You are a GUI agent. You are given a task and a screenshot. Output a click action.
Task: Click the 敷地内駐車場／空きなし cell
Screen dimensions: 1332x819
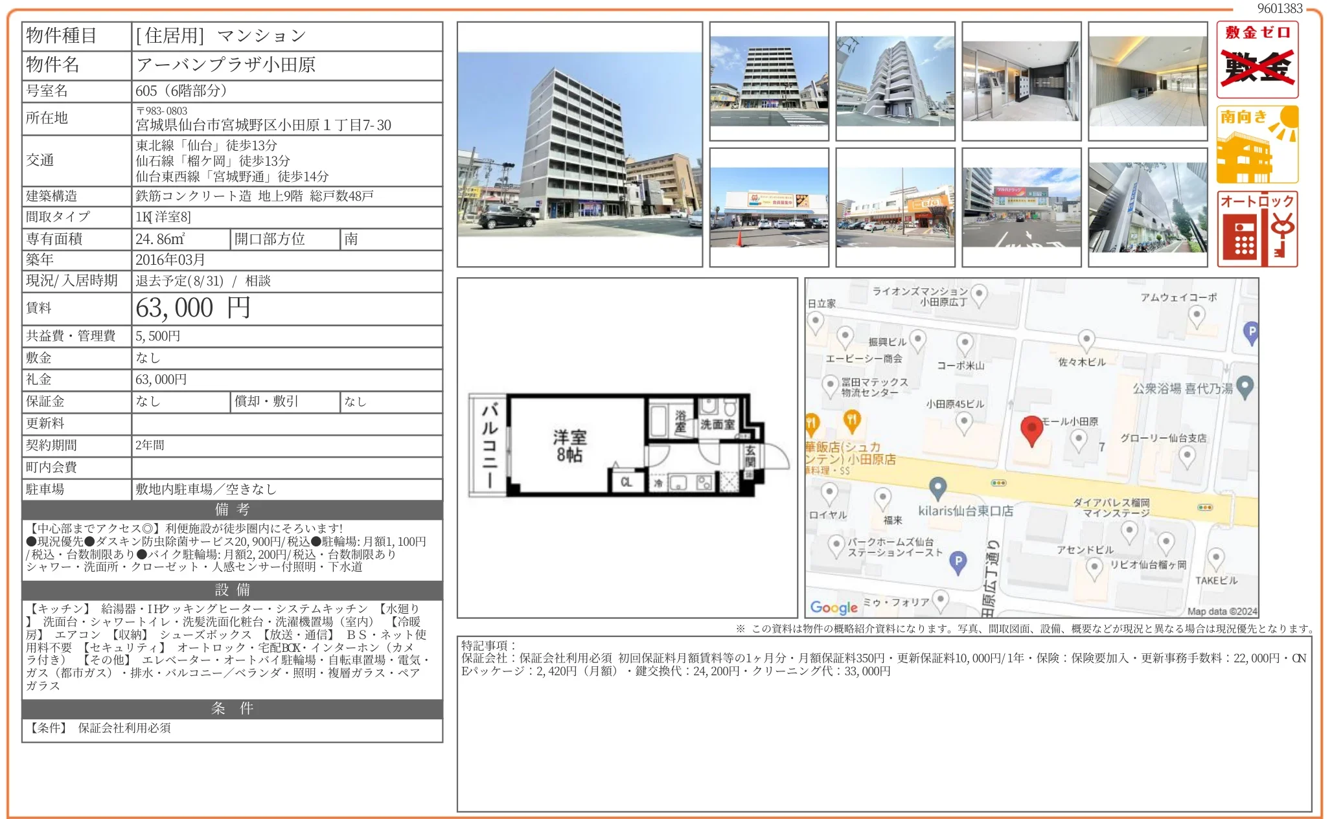click(287, 489)
